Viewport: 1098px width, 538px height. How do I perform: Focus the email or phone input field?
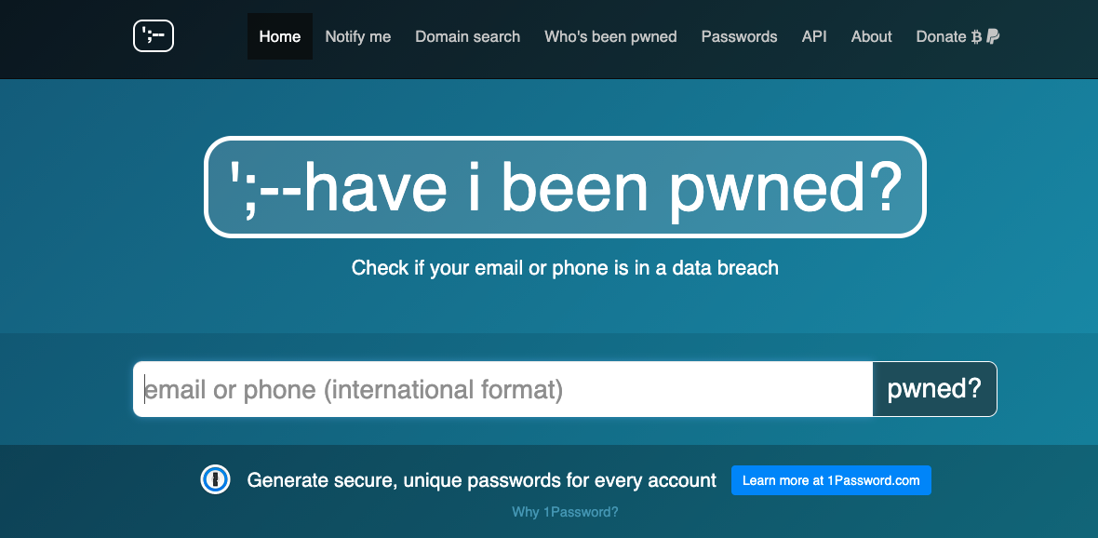[x=502, y=389]
